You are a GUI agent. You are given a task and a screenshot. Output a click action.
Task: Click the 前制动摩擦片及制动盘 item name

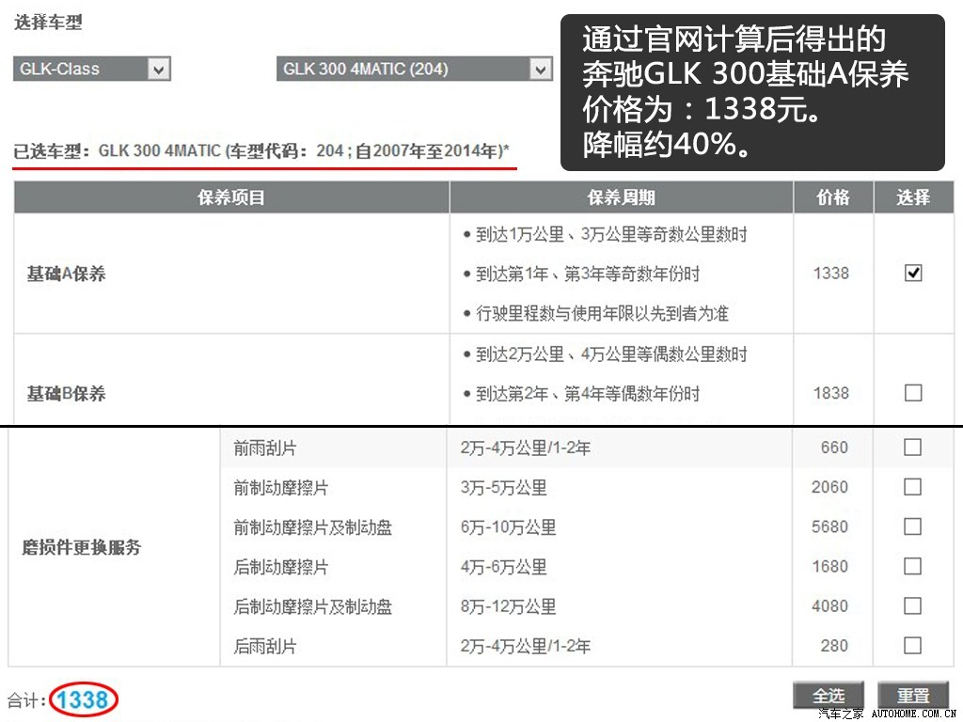[312, 527]
